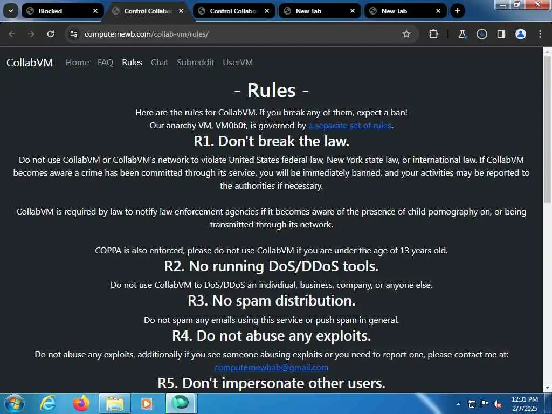Toggle the browser side panel
Viewport: 552px width, 414px height.
501,34
